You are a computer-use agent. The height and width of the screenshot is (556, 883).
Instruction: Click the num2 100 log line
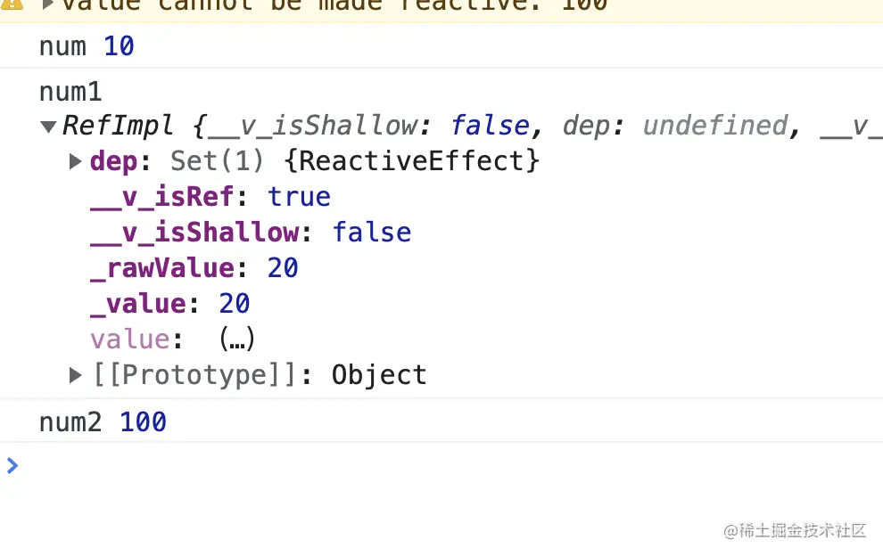click(103, 422)
